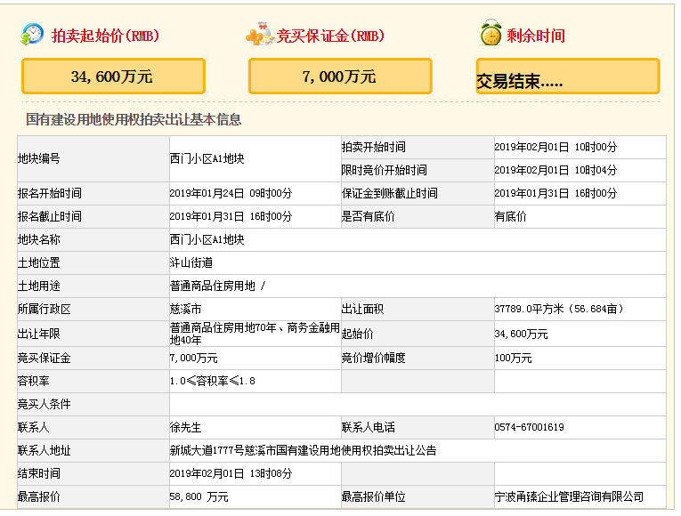Click the 国有建设用地使用权拍卖出让基本信息 section title
This screenshot has height=516, width=681.
click(134, 119)
